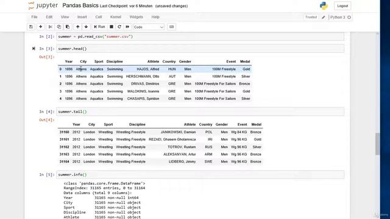Click row index 31164 in tail table
This screenshot has height=219, width=390.
pyautogui.click(x=64, y=162)
